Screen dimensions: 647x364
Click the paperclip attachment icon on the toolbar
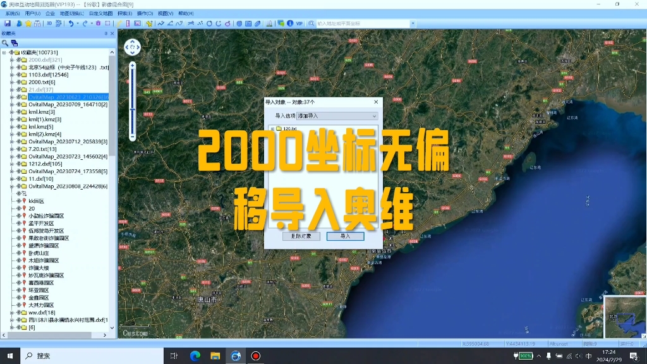click(x=258, y=23)
